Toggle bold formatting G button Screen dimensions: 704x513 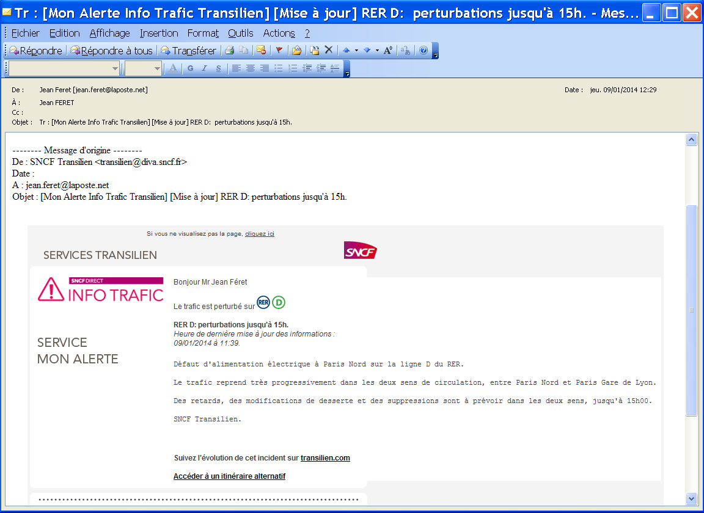190,68
